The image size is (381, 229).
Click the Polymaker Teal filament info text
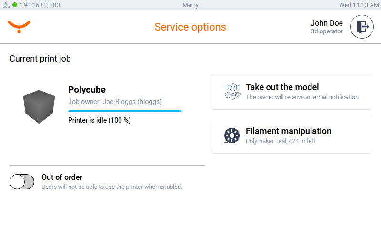(280, 141)
